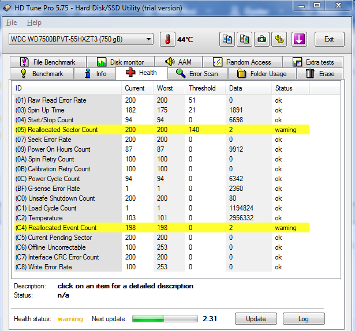This screenshot has height=331, width=355.
Task: Switch to the AAM tab
Action: pos(178,62)
